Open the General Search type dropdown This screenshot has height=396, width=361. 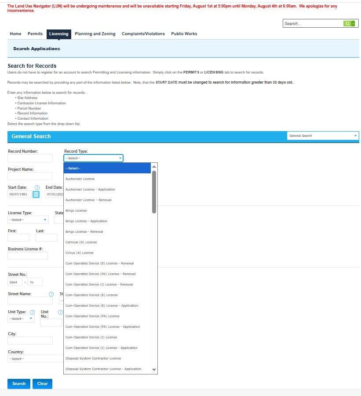[323, 136]
